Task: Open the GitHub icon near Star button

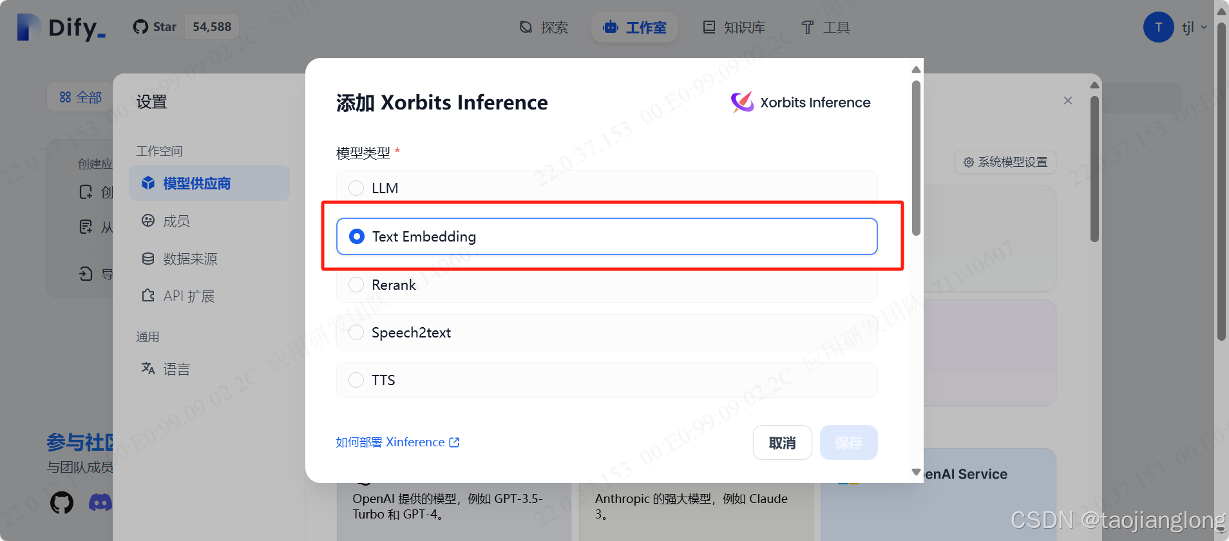Action: tap(141, 26)
